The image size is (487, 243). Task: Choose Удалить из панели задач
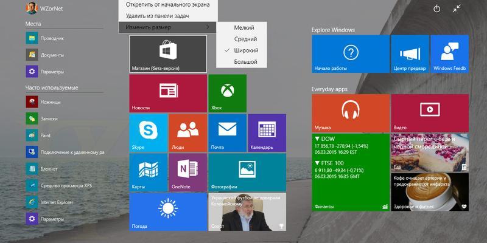click(x=167, y=16)
